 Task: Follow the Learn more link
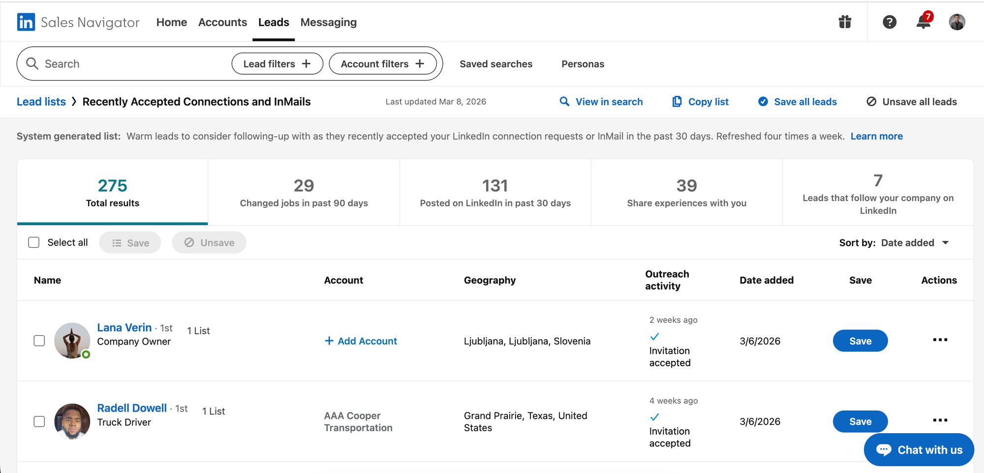click(876, 136)
